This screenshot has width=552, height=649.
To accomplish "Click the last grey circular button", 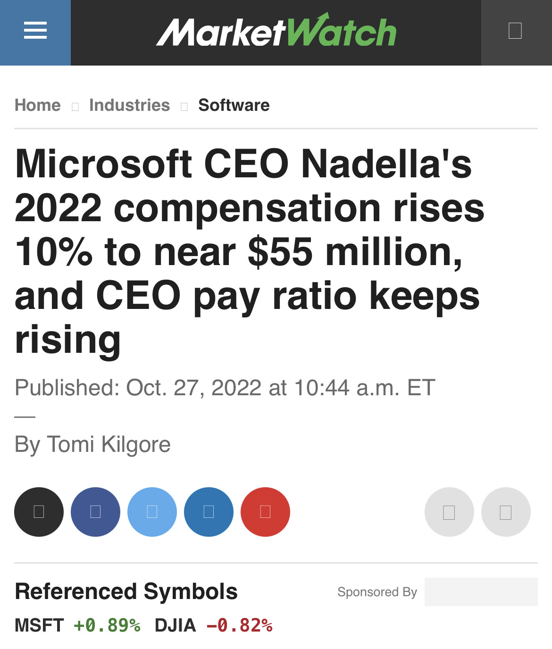I will click(x=506, y=512).
